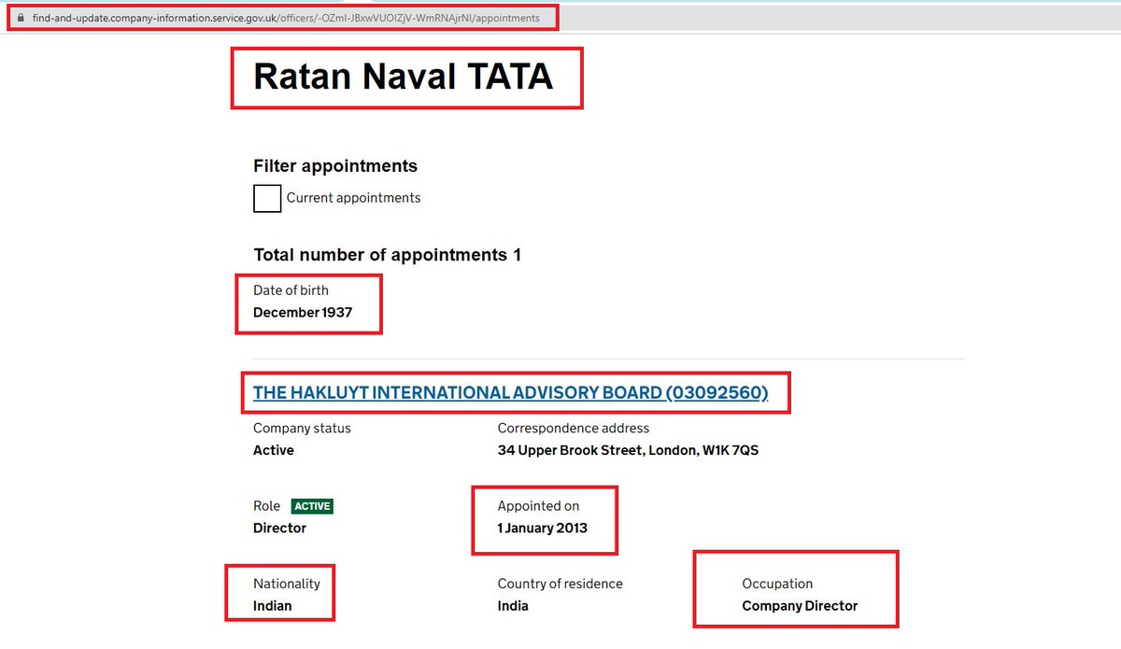
Task: Click the green ACTIVE role badge
Action: pyautogui.click(x=312, y=506)
